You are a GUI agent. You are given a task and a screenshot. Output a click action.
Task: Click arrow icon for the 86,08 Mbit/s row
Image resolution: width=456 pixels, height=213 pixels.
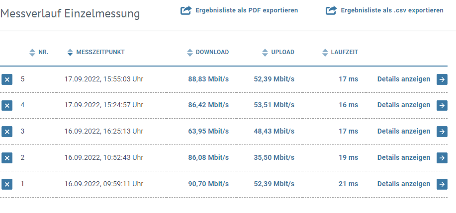[x=442, y=157]
